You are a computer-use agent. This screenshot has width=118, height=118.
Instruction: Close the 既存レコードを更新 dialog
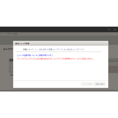pos(106,44)
